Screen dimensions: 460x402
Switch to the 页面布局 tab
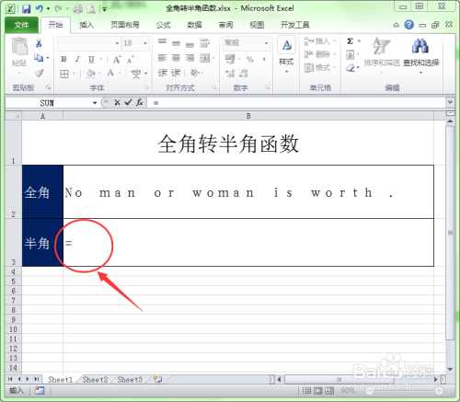[x=125, y=25]
